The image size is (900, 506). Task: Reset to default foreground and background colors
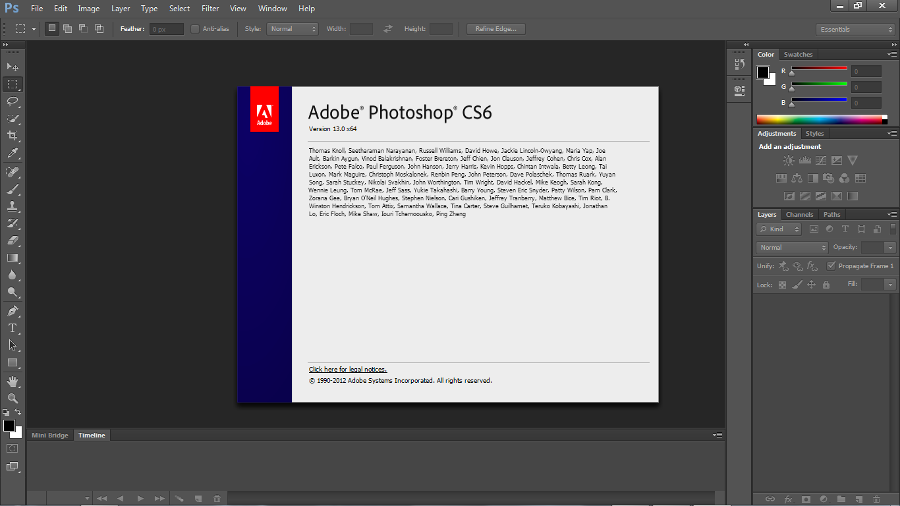click(6, 412)
